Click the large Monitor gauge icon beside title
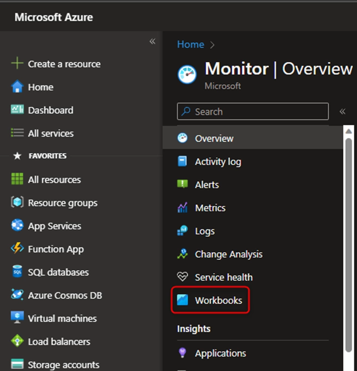357x371 pixels. pos(187,74)
